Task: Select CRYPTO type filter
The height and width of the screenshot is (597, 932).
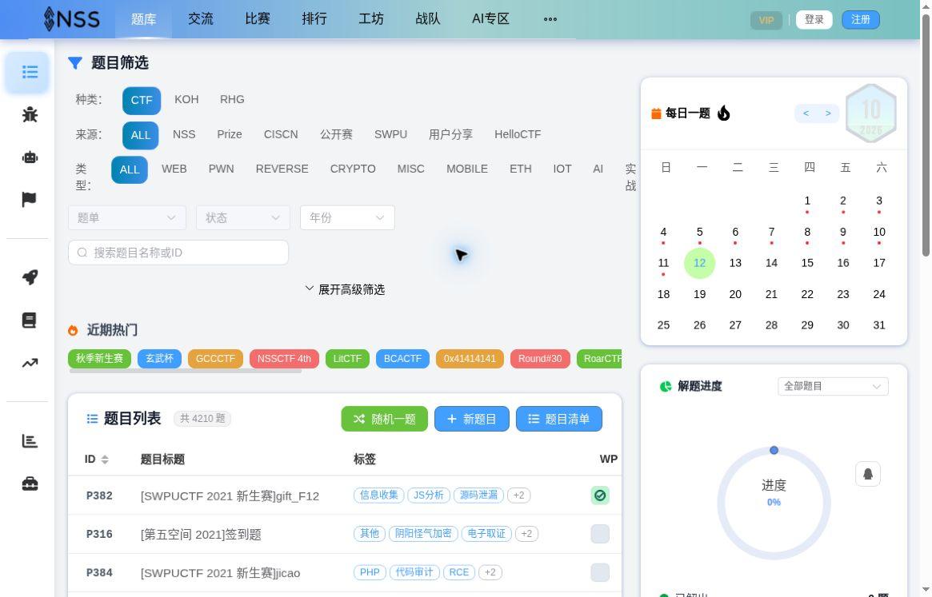Action: 353,169
